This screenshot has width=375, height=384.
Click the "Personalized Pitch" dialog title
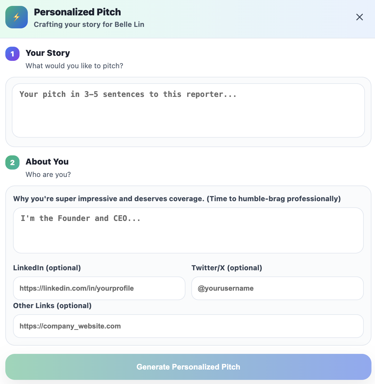pos(77,12)
